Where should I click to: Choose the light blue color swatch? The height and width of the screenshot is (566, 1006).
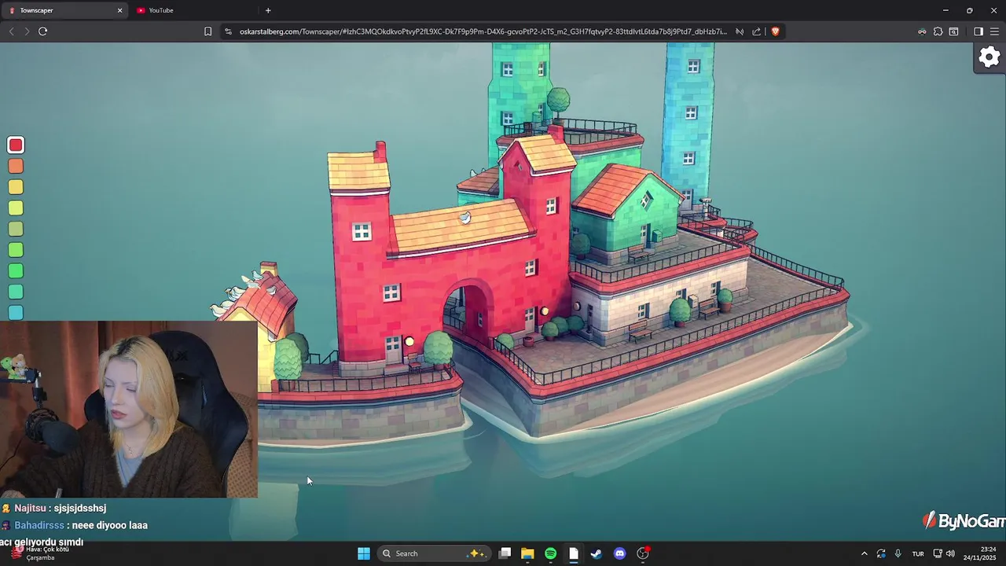pyautogui.click(x=16, y=313)
